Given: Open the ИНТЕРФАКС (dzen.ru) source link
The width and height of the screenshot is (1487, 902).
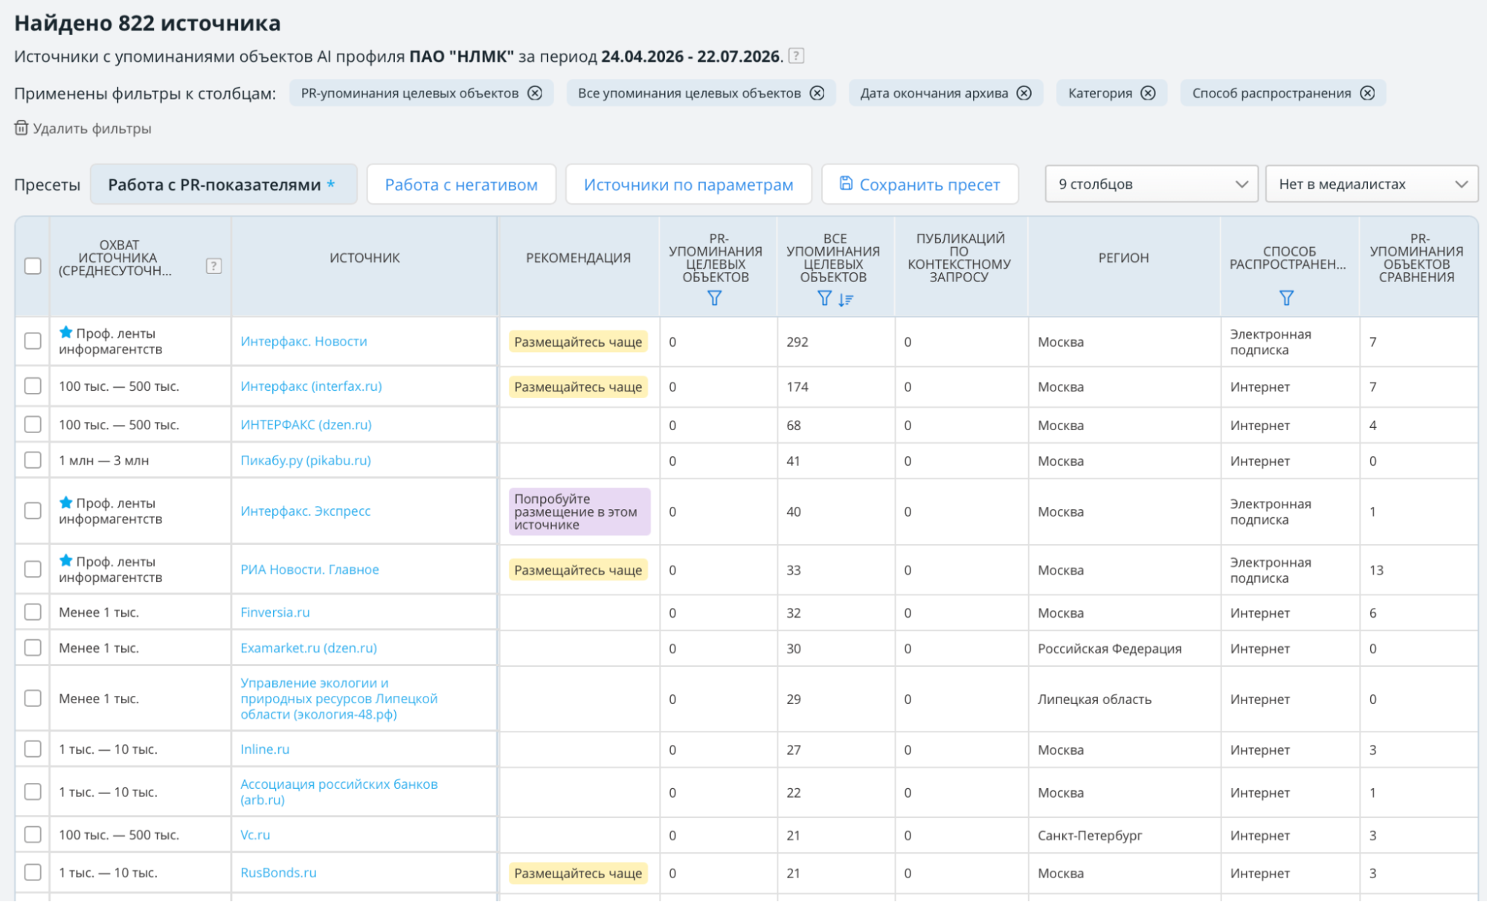Looking at the screenshot, I should click(306, 424).
